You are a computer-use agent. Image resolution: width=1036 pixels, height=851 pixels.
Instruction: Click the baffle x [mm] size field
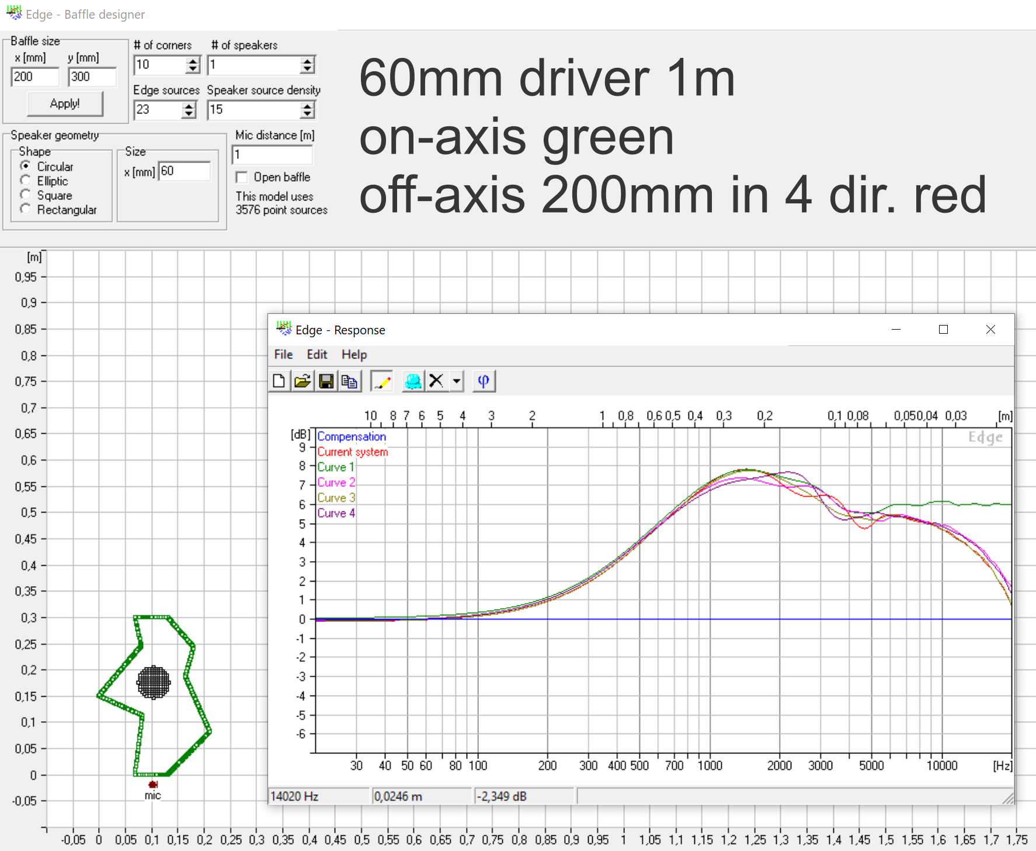tap(35, 77)
